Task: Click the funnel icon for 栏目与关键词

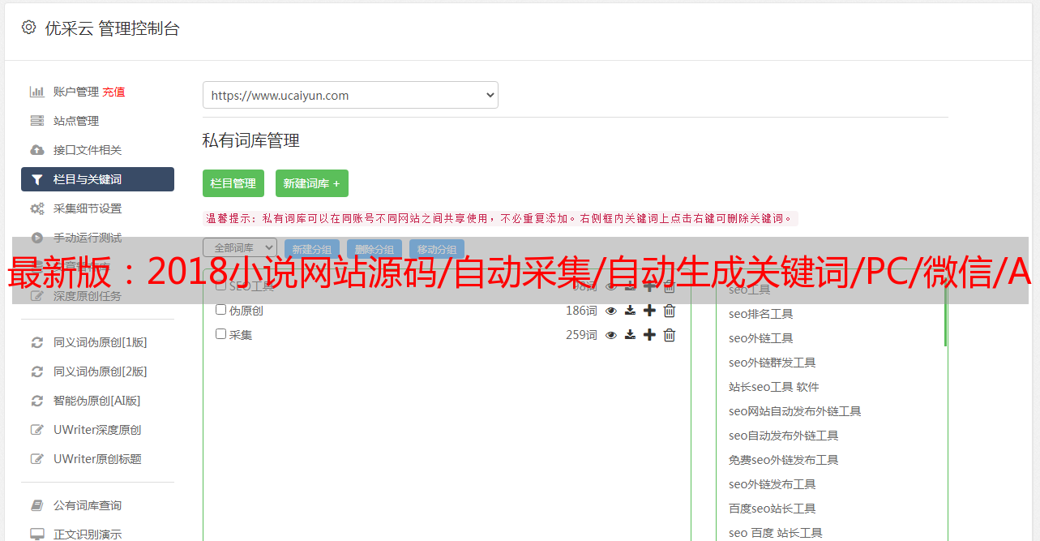Action: [36, 179]
